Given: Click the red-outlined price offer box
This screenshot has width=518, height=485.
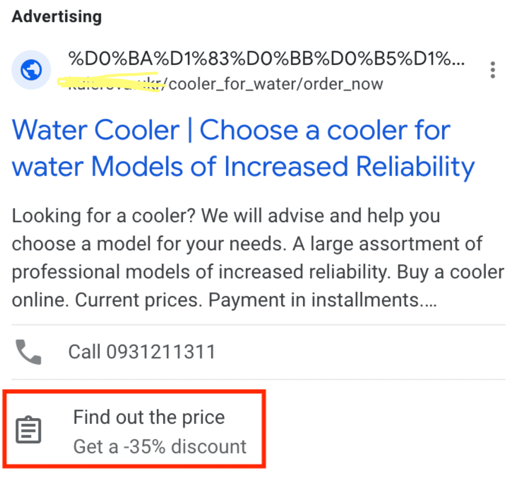Looking at the screenshot, I should click(x=133, y=428).
